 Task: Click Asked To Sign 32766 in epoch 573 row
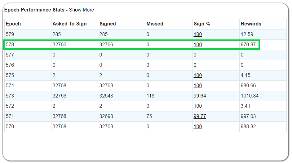pyautogui.click(x=60, y=96)
